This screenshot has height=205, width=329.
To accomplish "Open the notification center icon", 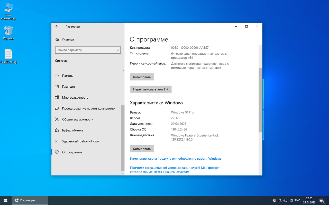I will pyautogui.click(x=322, y=200).
